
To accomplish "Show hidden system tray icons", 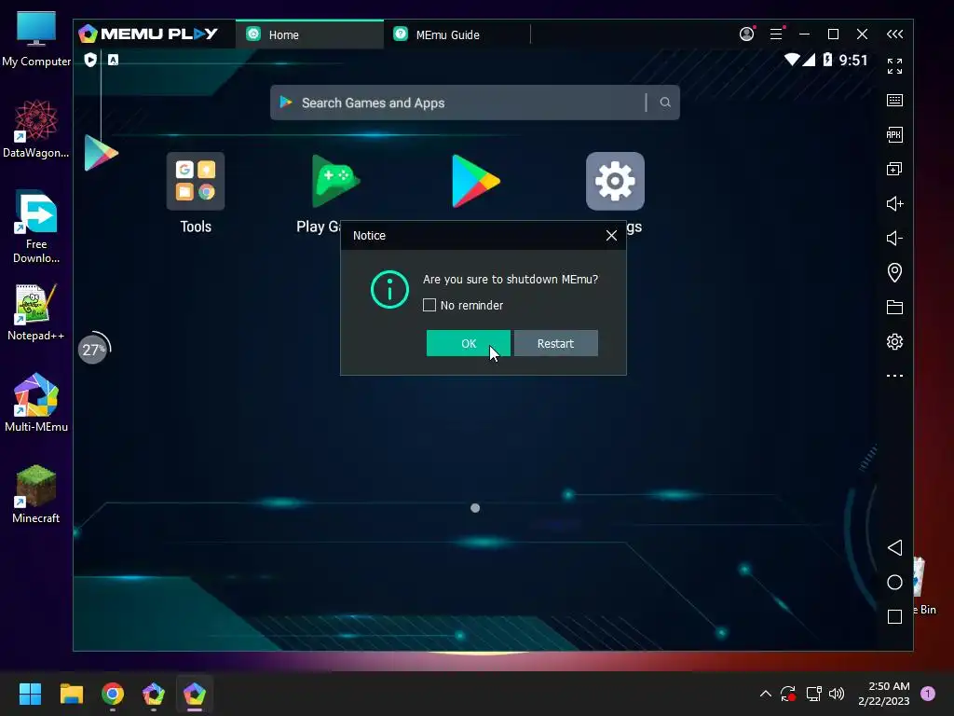I will (x=766, y=694).
